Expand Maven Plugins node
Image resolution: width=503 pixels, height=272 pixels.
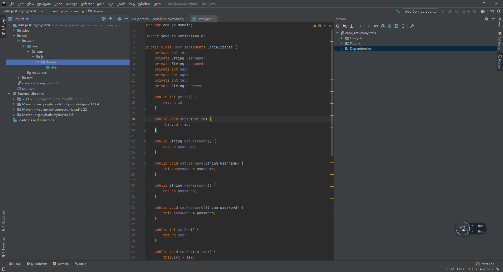point(341,43)
